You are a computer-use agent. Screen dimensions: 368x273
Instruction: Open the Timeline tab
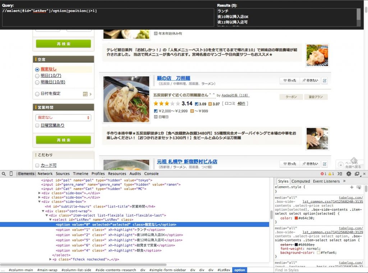[x=80, y=174]
